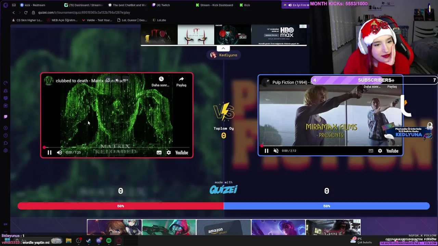Reload the quizei page
The height and width of the screenshot is (246, 438).
click(x=26, y=13)
